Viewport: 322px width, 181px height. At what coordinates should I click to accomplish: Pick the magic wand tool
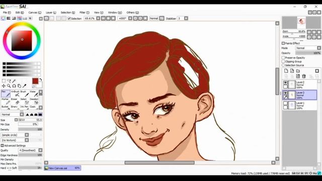pyautogui.click(x=14, y=81)
